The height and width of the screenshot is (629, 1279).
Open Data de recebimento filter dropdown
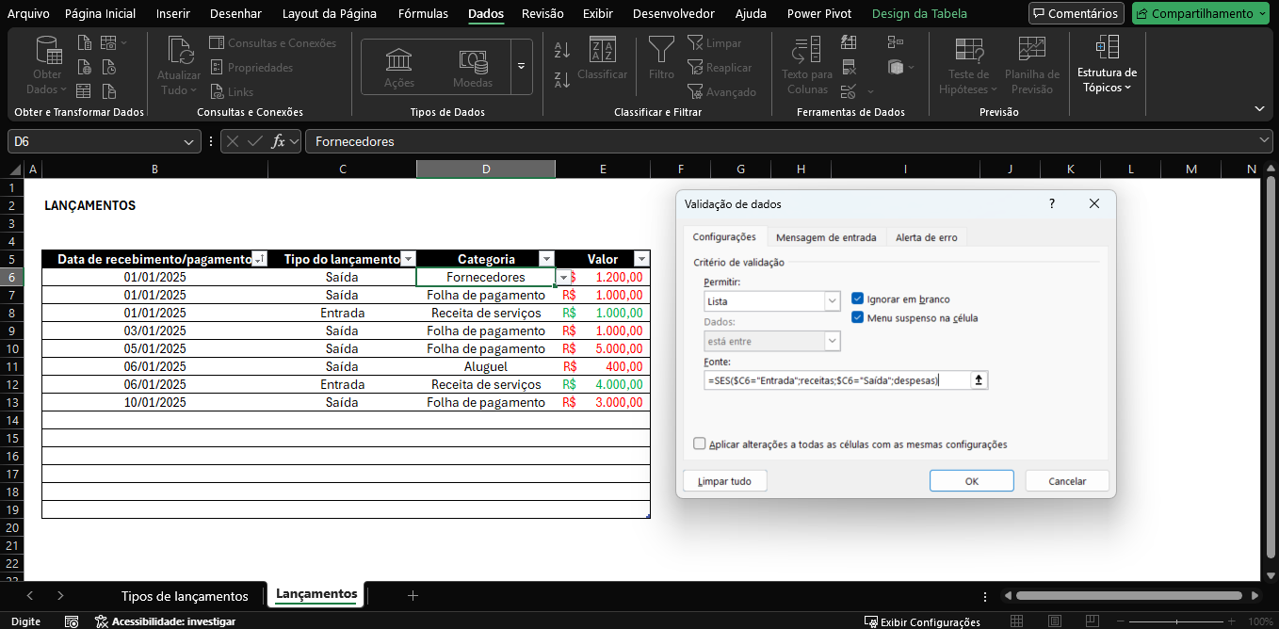point(260,259)
